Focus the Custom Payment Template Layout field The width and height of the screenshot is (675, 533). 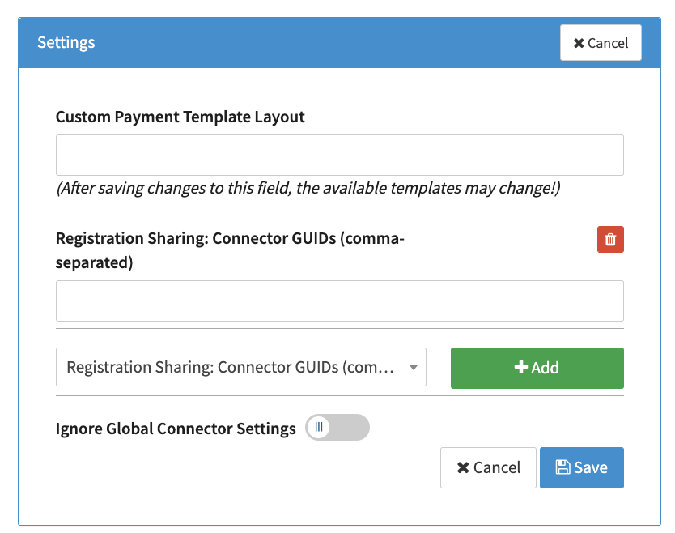(x=339, y=155)
